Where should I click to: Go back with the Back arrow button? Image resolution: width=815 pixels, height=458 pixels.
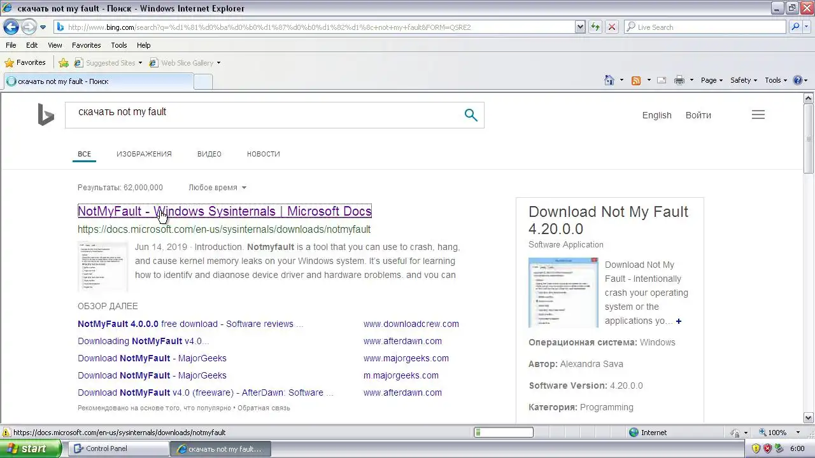[11, 27]
